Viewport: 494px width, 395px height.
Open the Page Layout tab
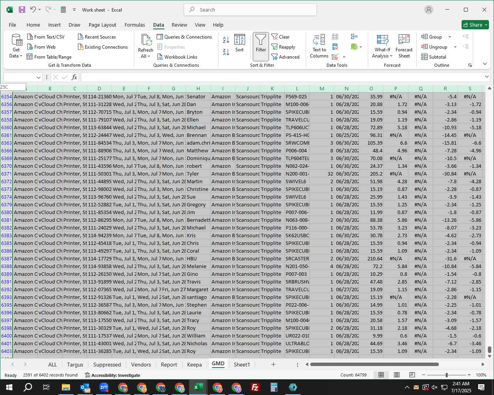pyautogui.click(x=102, y=25)
